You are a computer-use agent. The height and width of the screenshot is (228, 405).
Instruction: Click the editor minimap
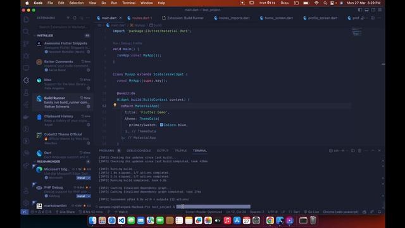(x=357, y=32)
